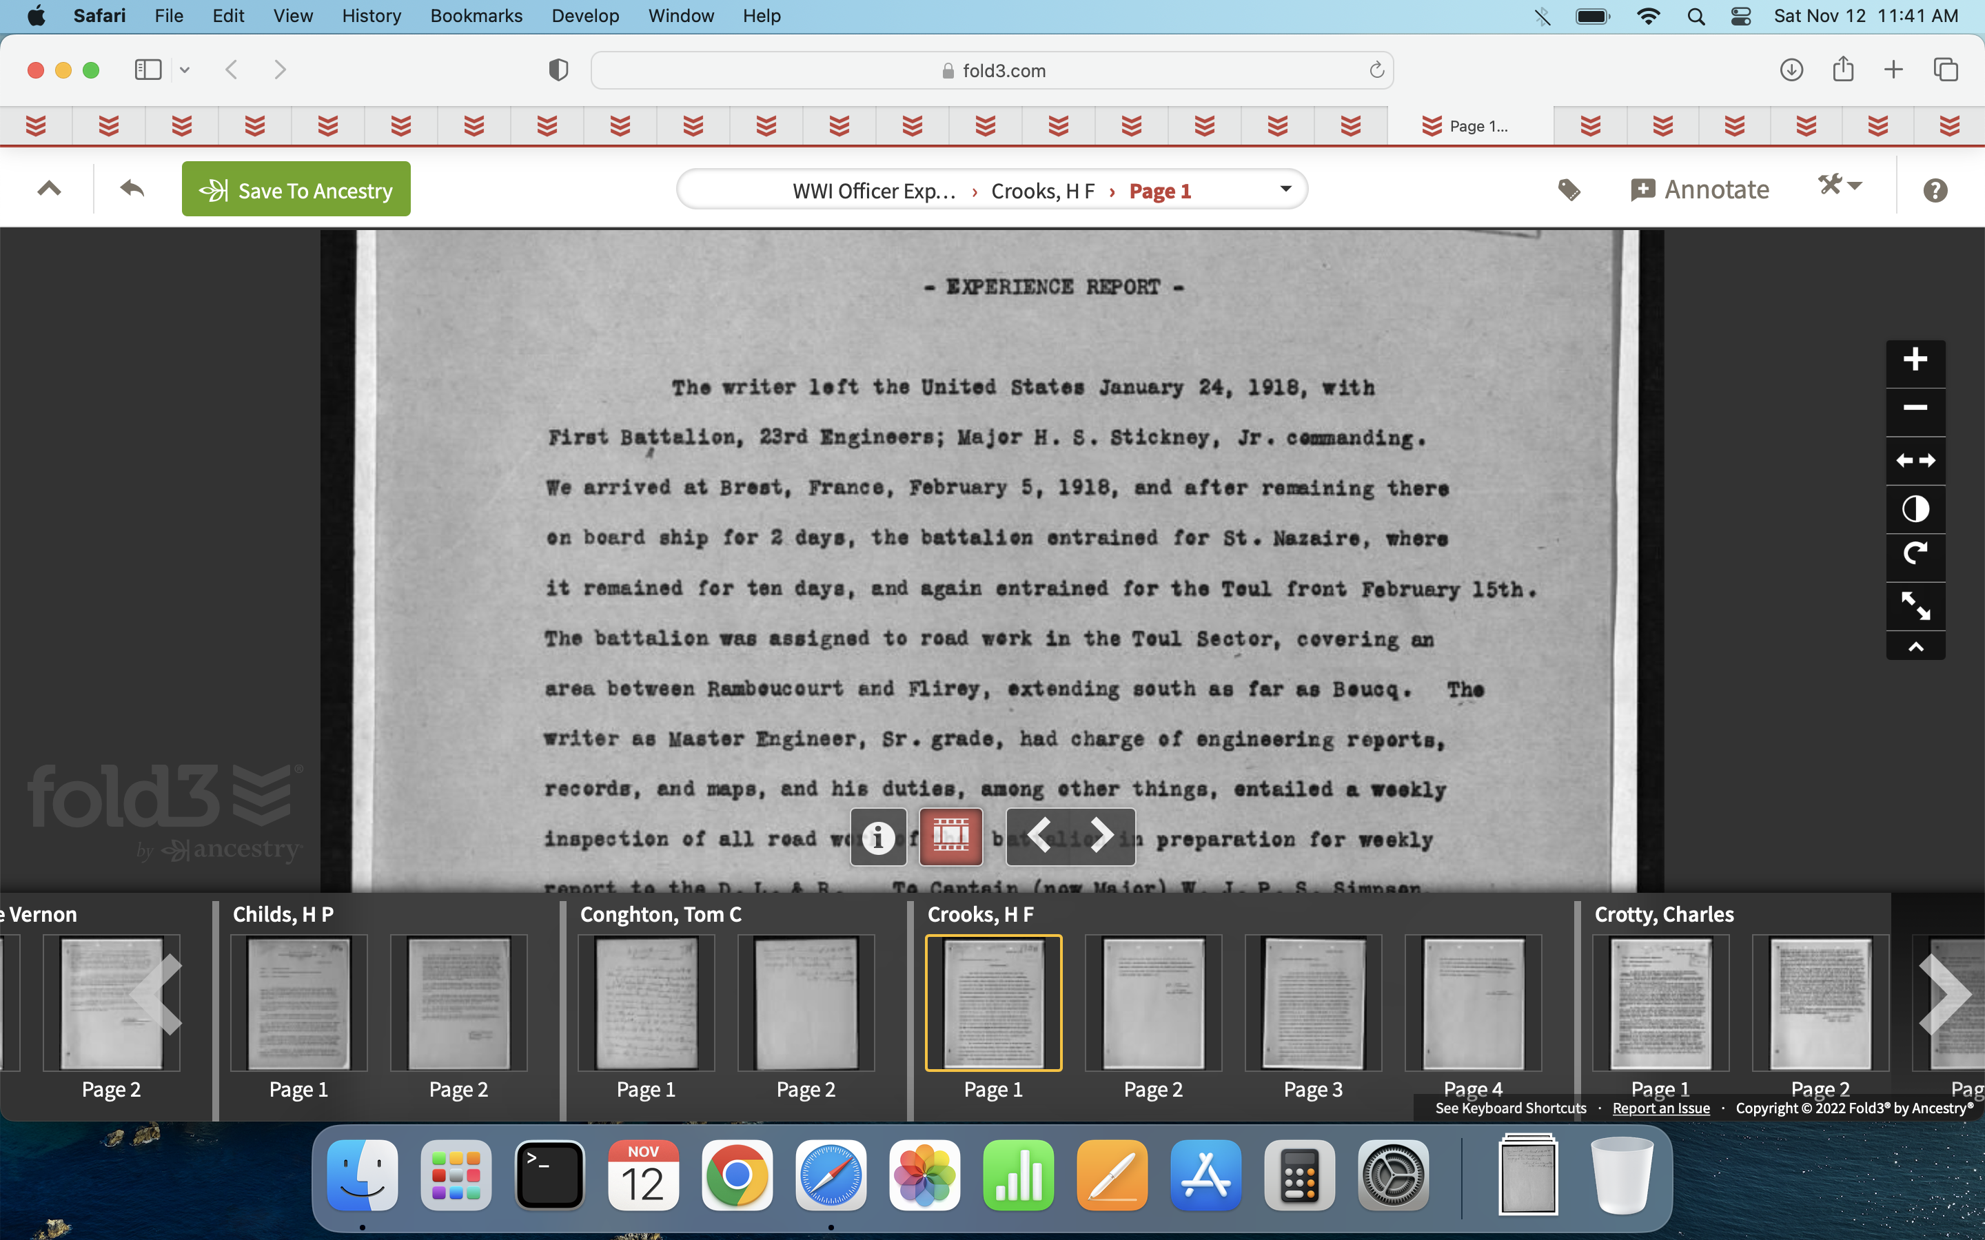This screenshot has width=1985, height=1240.
Task: Go to next page arrow
Action: [x=1102, y=837]
